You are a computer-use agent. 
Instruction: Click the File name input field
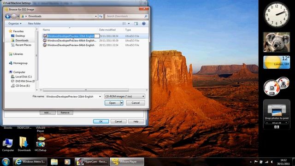tap(72, 96)
